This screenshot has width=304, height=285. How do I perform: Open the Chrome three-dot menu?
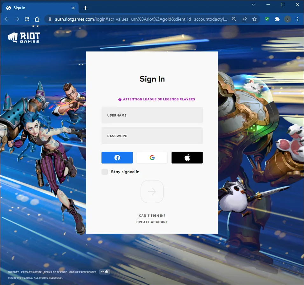coord(298,19)
